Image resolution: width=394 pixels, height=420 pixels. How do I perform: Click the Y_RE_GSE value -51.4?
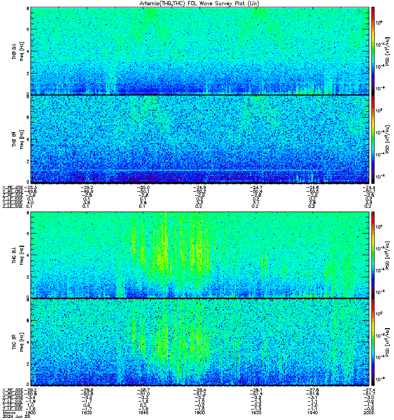256,394
